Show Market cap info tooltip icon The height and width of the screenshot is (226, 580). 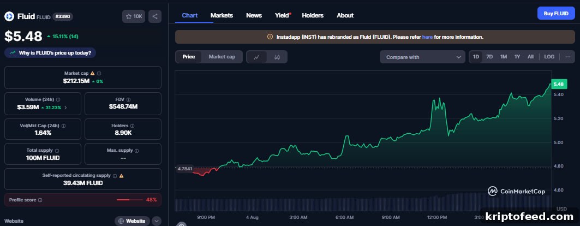(x=99, y=73)
